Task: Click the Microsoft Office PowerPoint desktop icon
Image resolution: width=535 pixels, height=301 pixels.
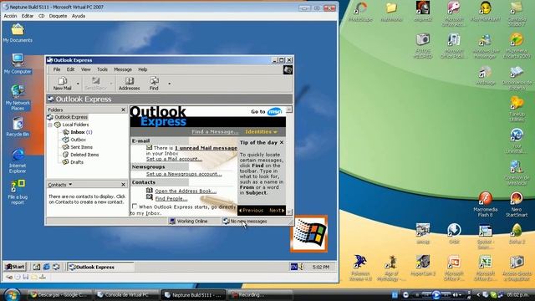Action: pos(454,262)
